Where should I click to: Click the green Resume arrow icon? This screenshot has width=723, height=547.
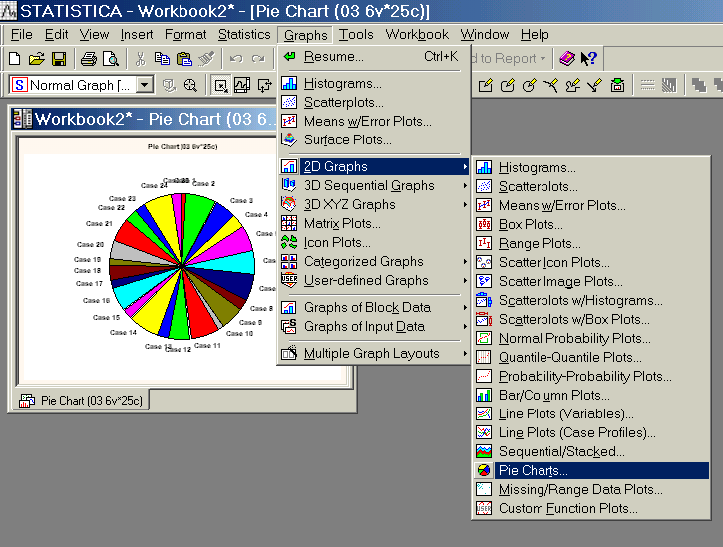click(x=289, y=56)
